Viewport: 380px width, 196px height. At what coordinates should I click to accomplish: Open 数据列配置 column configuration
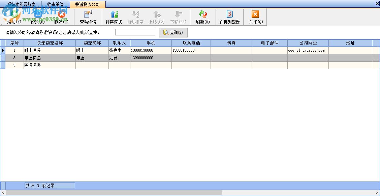(229, 17)
